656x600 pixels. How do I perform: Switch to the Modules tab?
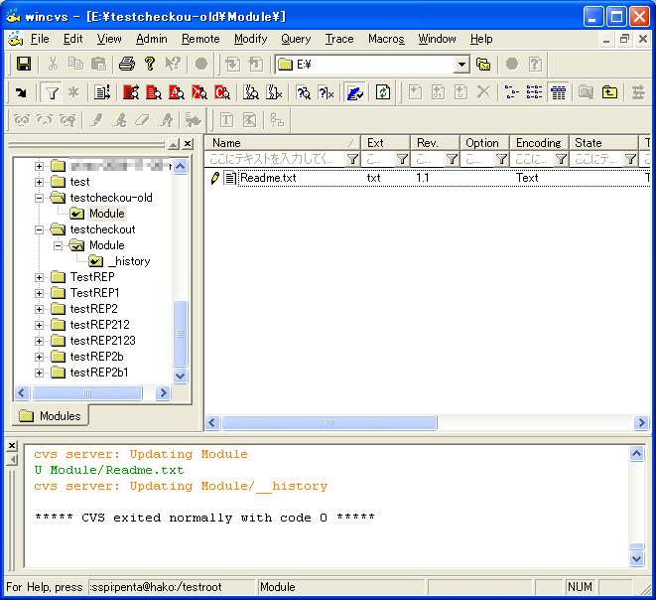51,416
